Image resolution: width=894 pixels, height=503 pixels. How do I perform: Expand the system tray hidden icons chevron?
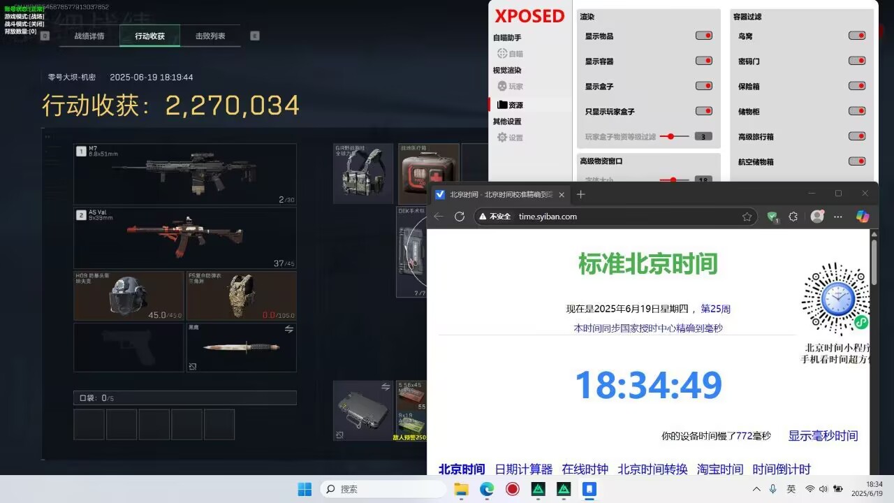coord(756,489)
